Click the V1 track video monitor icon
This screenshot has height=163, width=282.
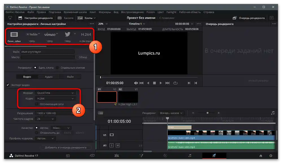pyautogui.click(x=112, y=135)
